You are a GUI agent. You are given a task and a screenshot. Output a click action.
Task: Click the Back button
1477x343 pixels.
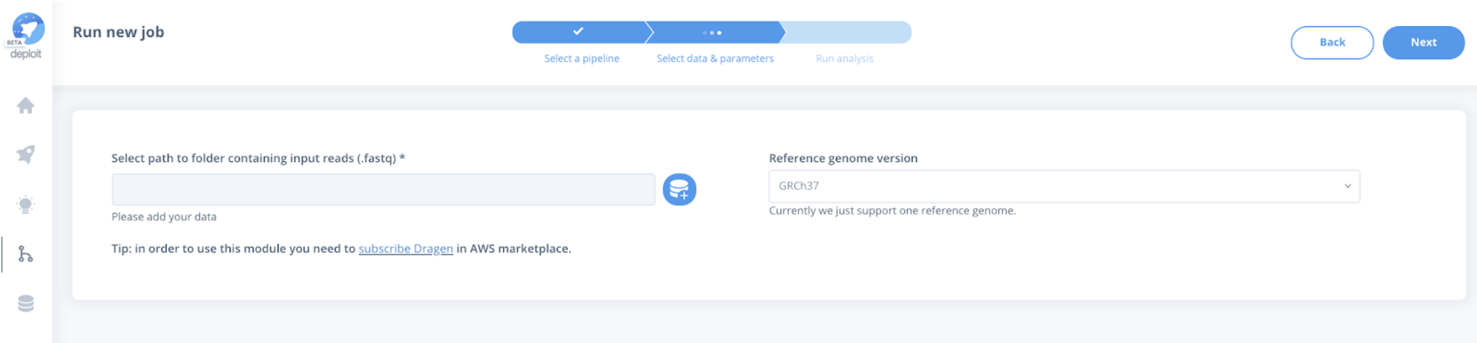[1332, 43]
